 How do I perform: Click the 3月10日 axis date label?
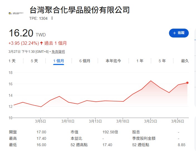click(x=68, y=121)
